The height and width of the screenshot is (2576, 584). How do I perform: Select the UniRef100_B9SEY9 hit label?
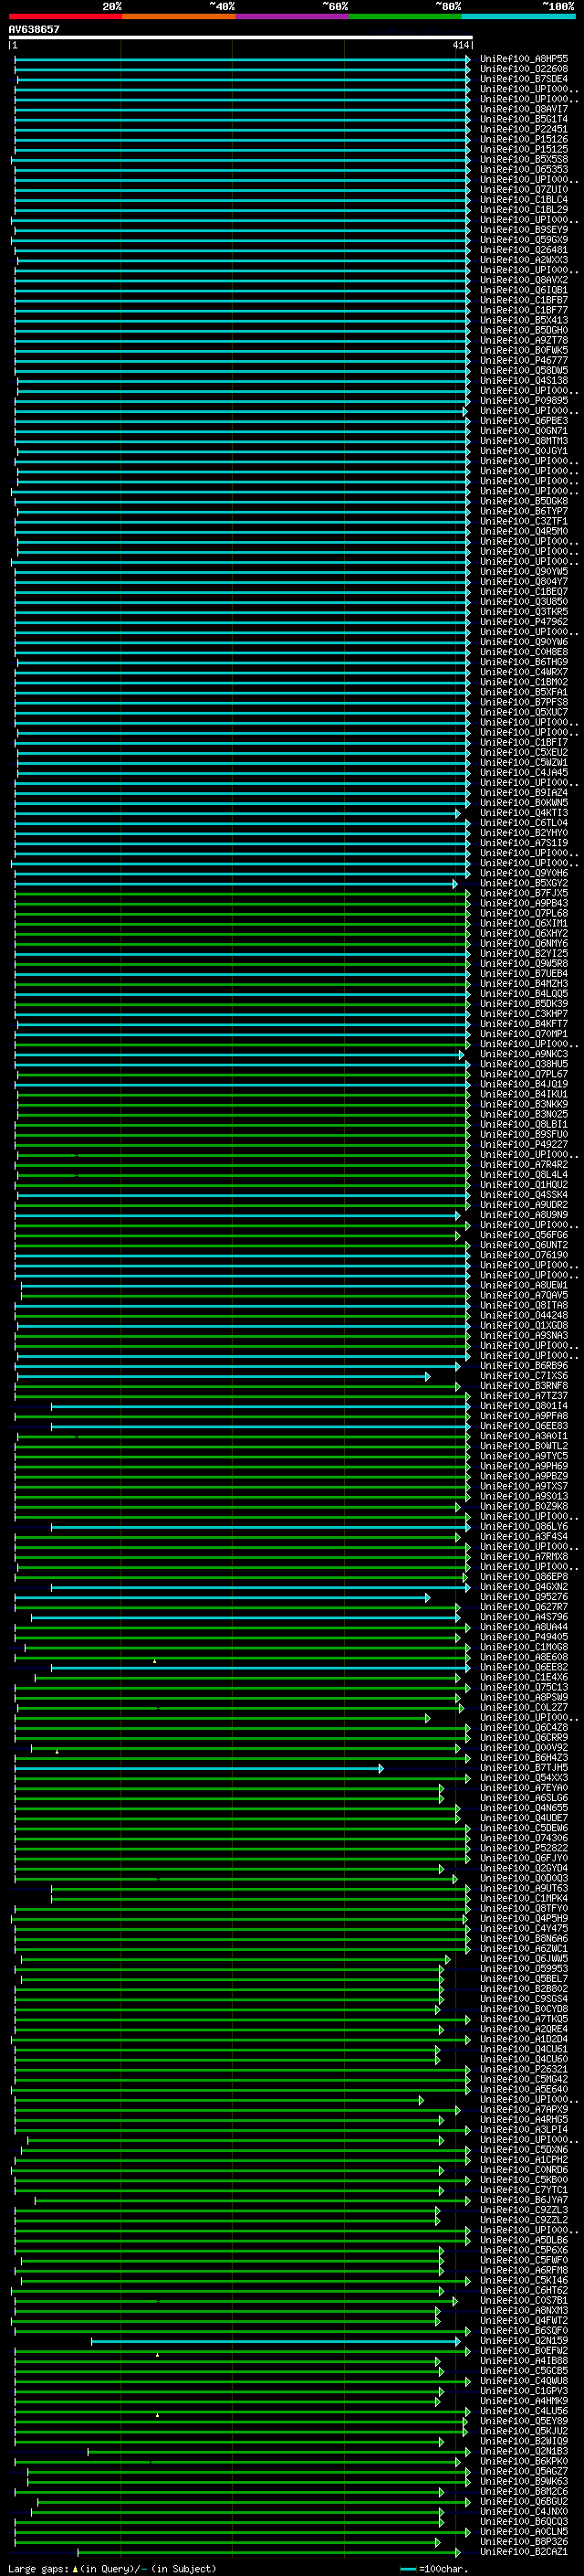[523, 230]
